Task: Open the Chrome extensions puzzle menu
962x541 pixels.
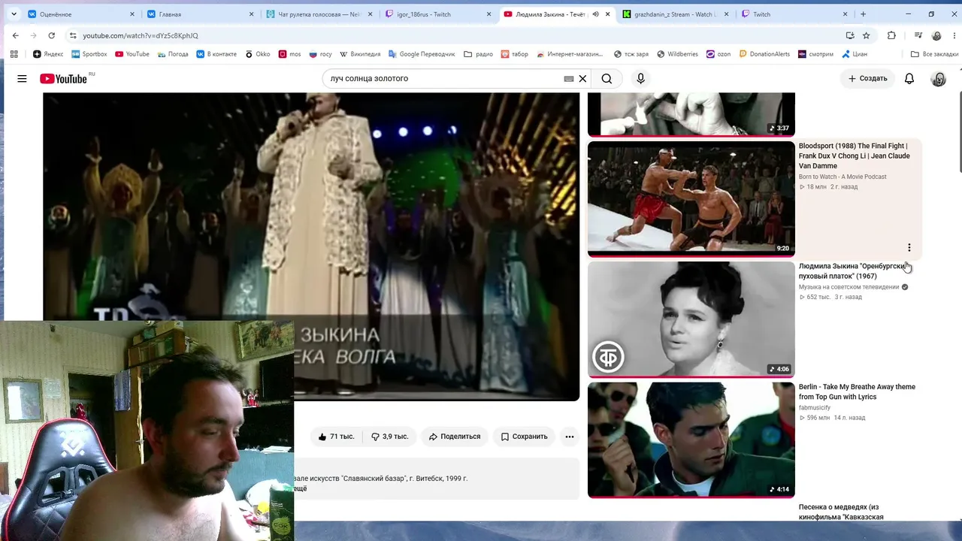Action: (891, 35)
